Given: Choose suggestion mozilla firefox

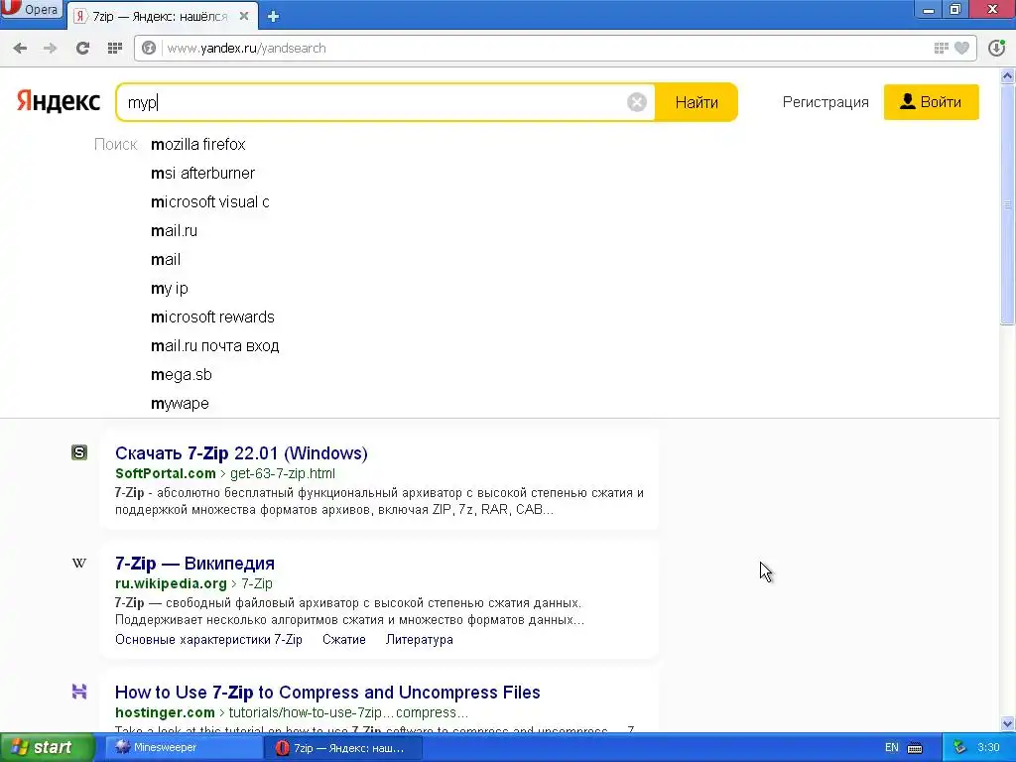Looking at the screenshot, I should coord(198,145).
